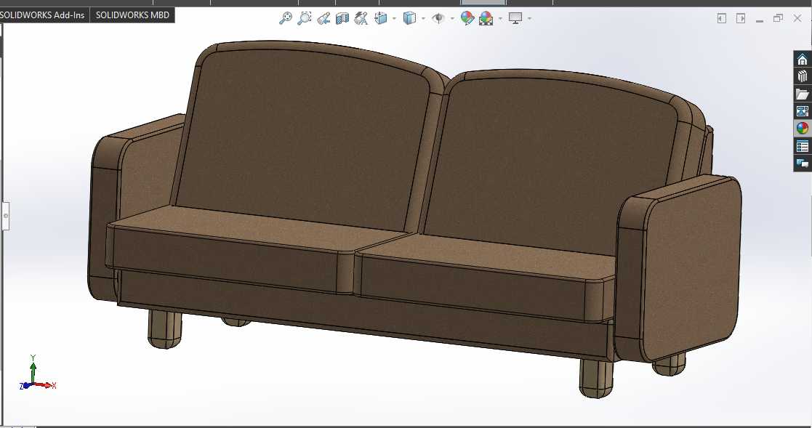Select the Zoom to Area tool
This screenshot has height=428, width=812.
[x=305, y=19]
